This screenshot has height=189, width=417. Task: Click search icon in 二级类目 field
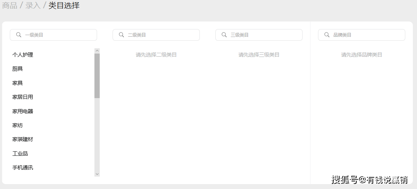(x=121, y=35)
